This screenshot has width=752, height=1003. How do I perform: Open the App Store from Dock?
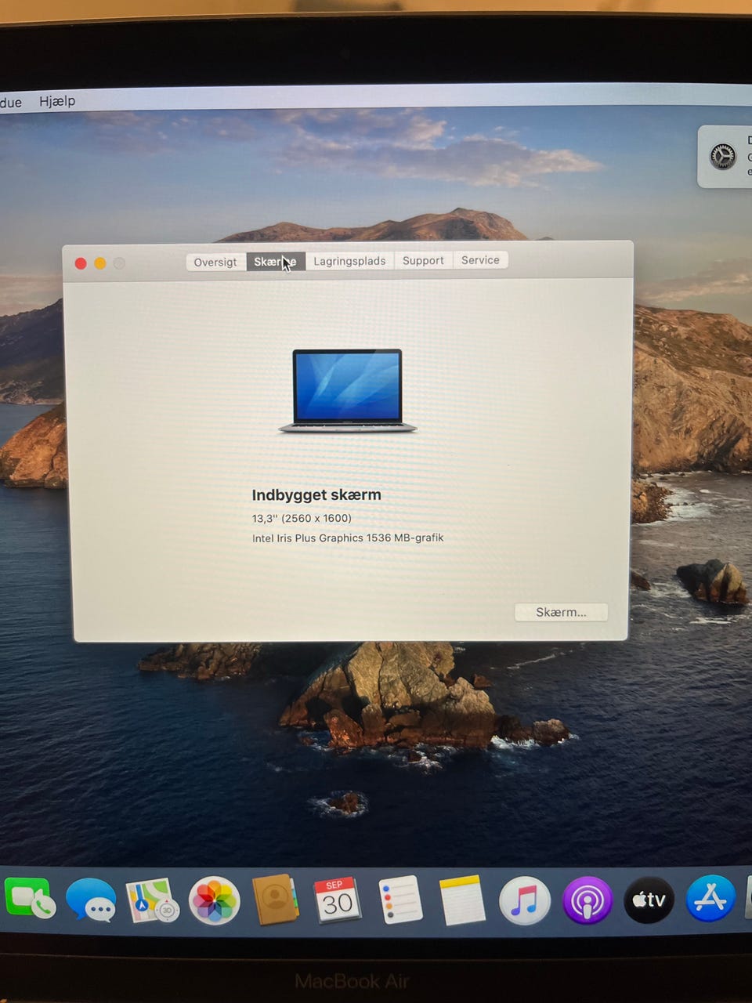point(710,899)
